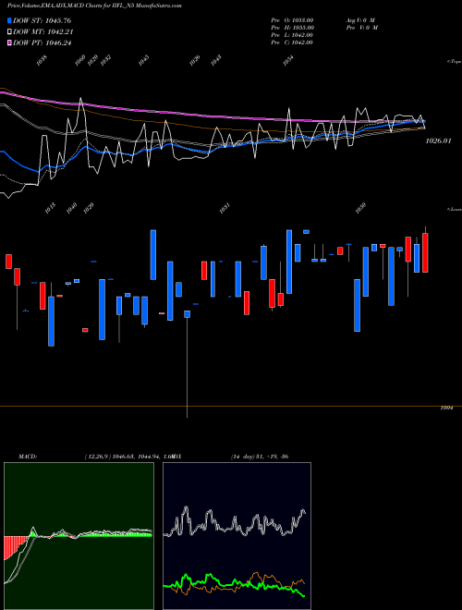Click the blue DOW ST legend swatch
Viewport: 462px width, 610px height.
tap(9, 20)
